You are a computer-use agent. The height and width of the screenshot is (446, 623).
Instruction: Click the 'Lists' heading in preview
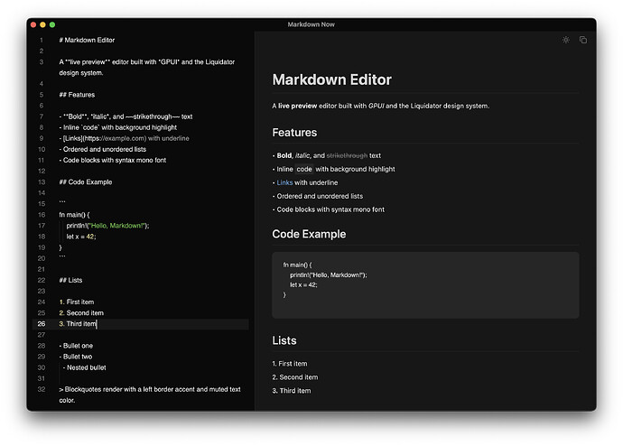pos(284,340)
